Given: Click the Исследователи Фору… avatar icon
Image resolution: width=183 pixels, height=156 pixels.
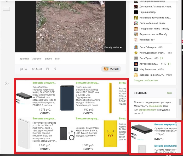Looking at the screenshot, I should point(136,53).
